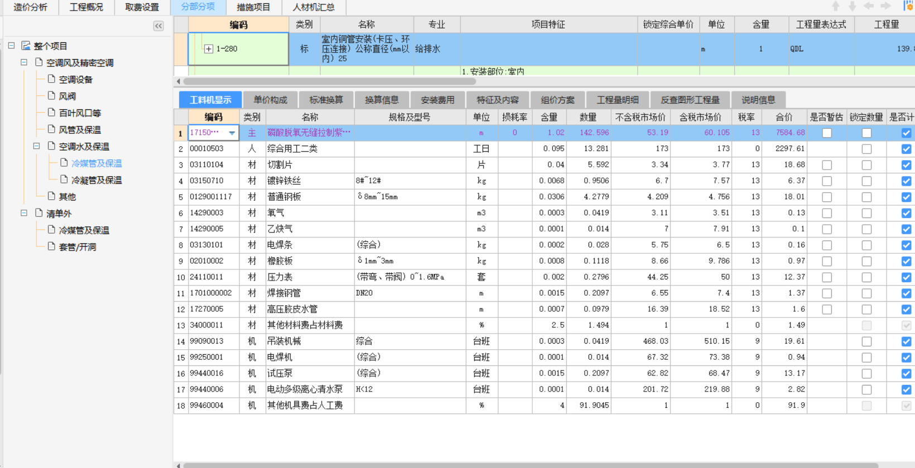Click the document icon beside 冷凝管及保温
Image resolution: width=915 pixels, height=468 pixels.
[64, 180]
